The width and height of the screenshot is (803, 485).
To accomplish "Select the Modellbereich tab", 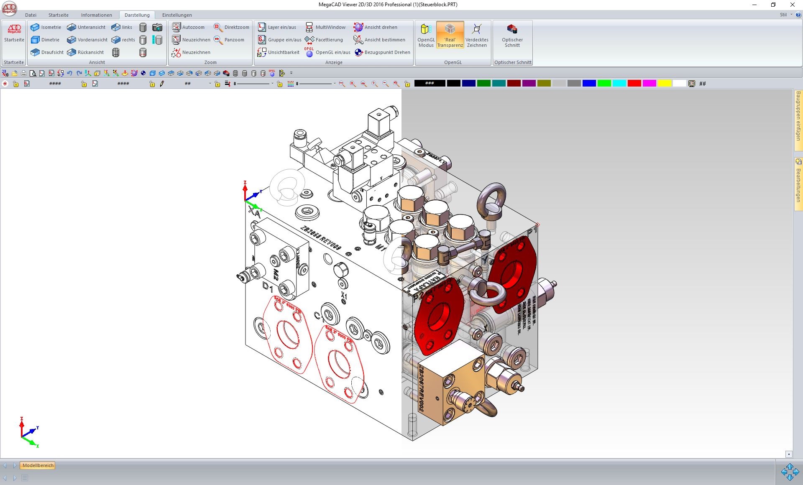I will click(38, 465).
